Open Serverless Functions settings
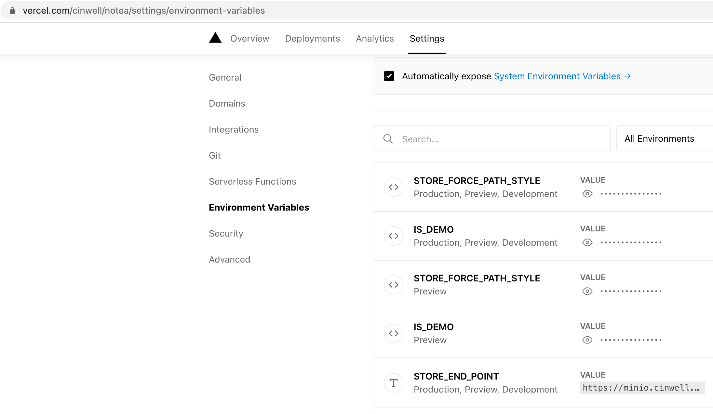713x414 pixels. (252, 181)
